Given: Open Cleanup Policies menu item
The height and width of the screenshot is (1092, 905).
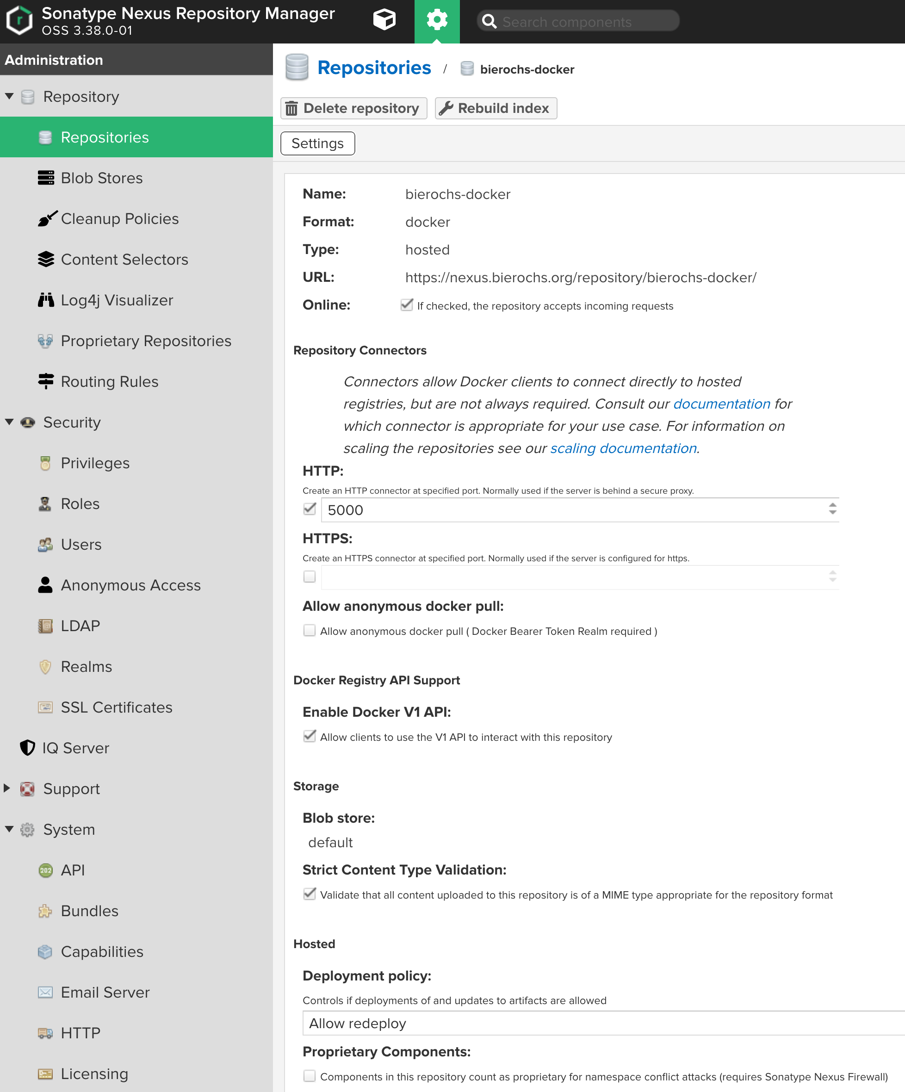Looking at the screenshot, I should (x=136, y=218).
